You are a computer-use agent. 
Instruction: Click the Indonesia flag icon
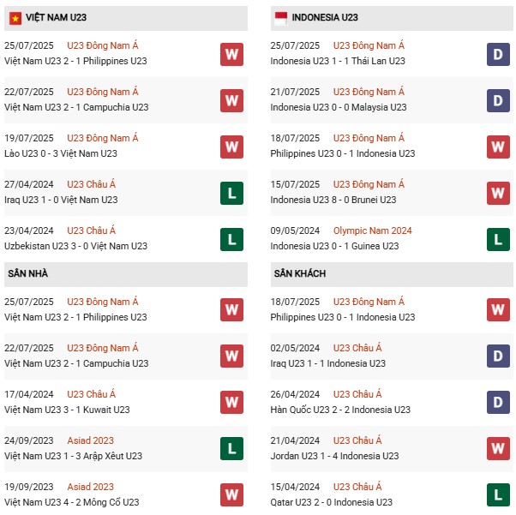281,17
